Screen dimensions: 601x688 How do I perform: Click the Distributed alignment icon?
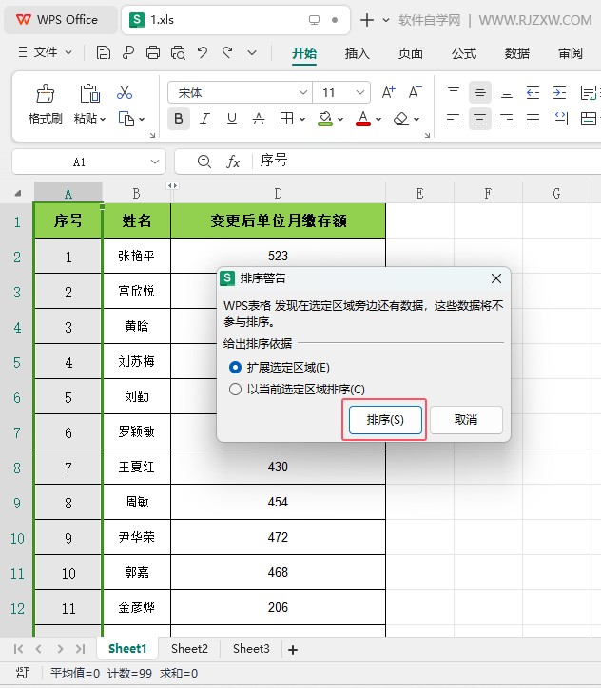[560, 119]
